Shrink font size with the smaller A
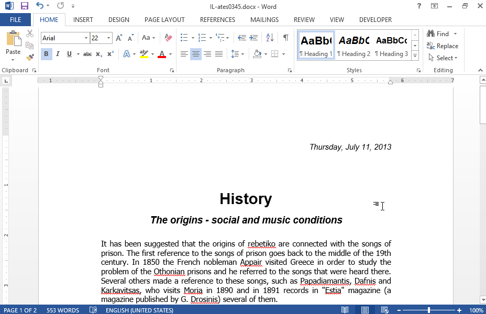 130,38
